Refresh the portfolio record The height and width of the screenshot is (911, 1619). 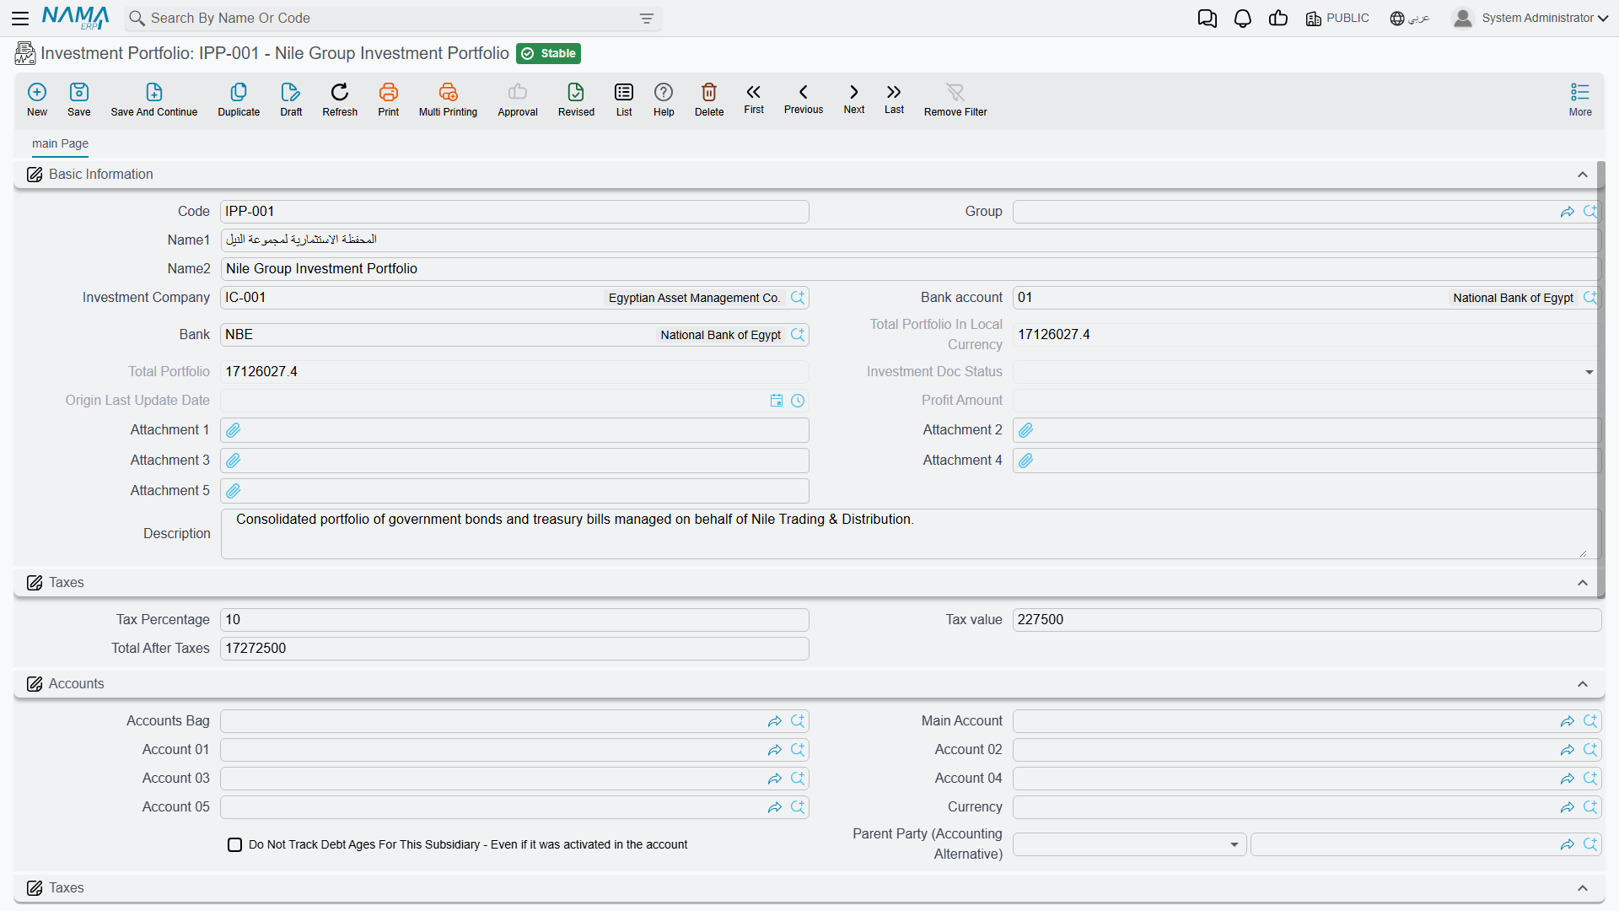click(340, 100)
